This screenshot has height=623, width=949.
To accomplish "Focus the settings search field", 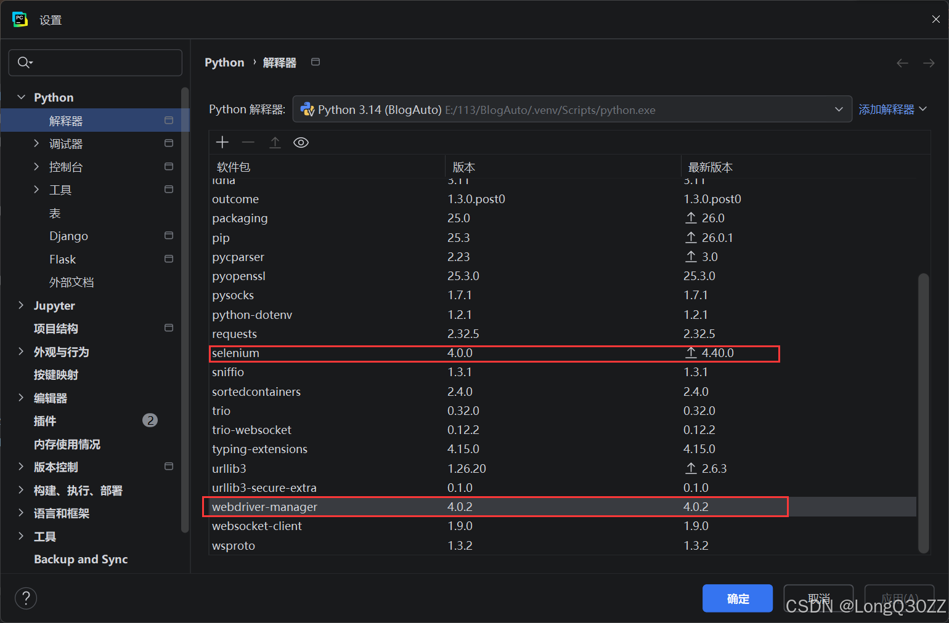I will tap(96, 62).
